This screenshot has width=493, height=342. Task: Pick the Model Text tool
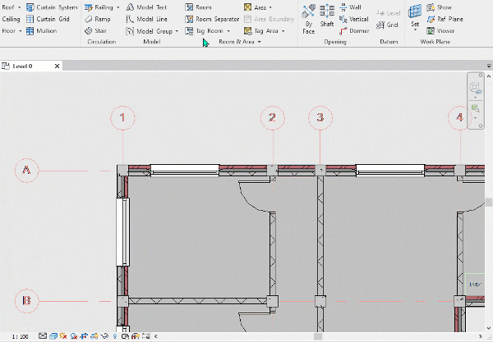coord(146,7)
